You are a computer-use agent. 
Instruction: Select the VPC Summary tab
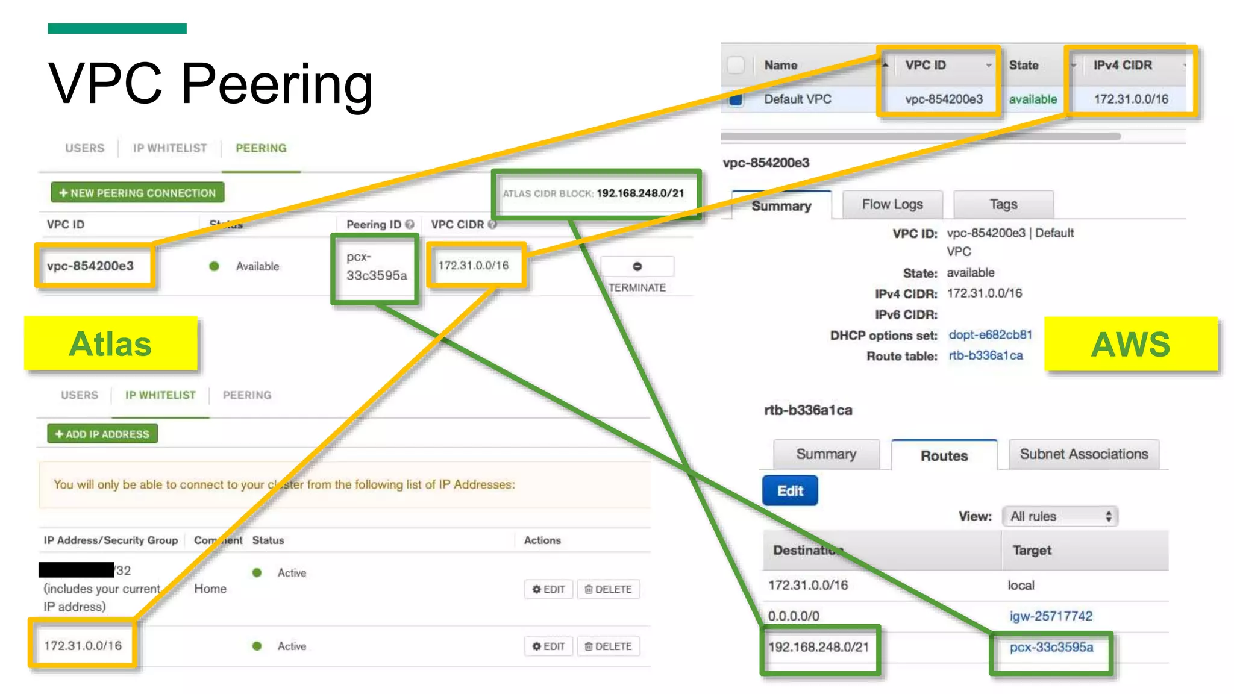[781, 205]
